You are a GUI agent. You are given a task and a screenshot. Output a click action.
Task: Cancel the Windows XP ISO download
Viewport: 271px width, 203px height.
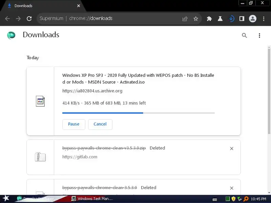coord(100,124)
